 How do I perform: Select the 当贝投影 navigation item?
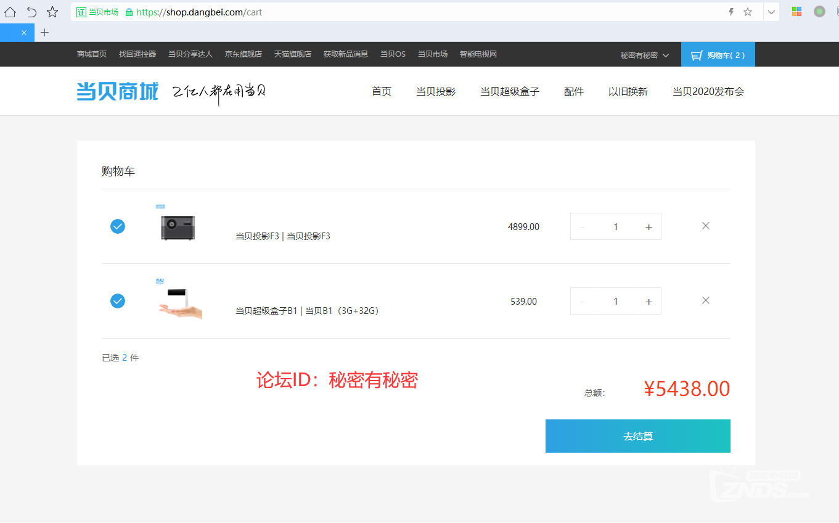coord(436,91)
